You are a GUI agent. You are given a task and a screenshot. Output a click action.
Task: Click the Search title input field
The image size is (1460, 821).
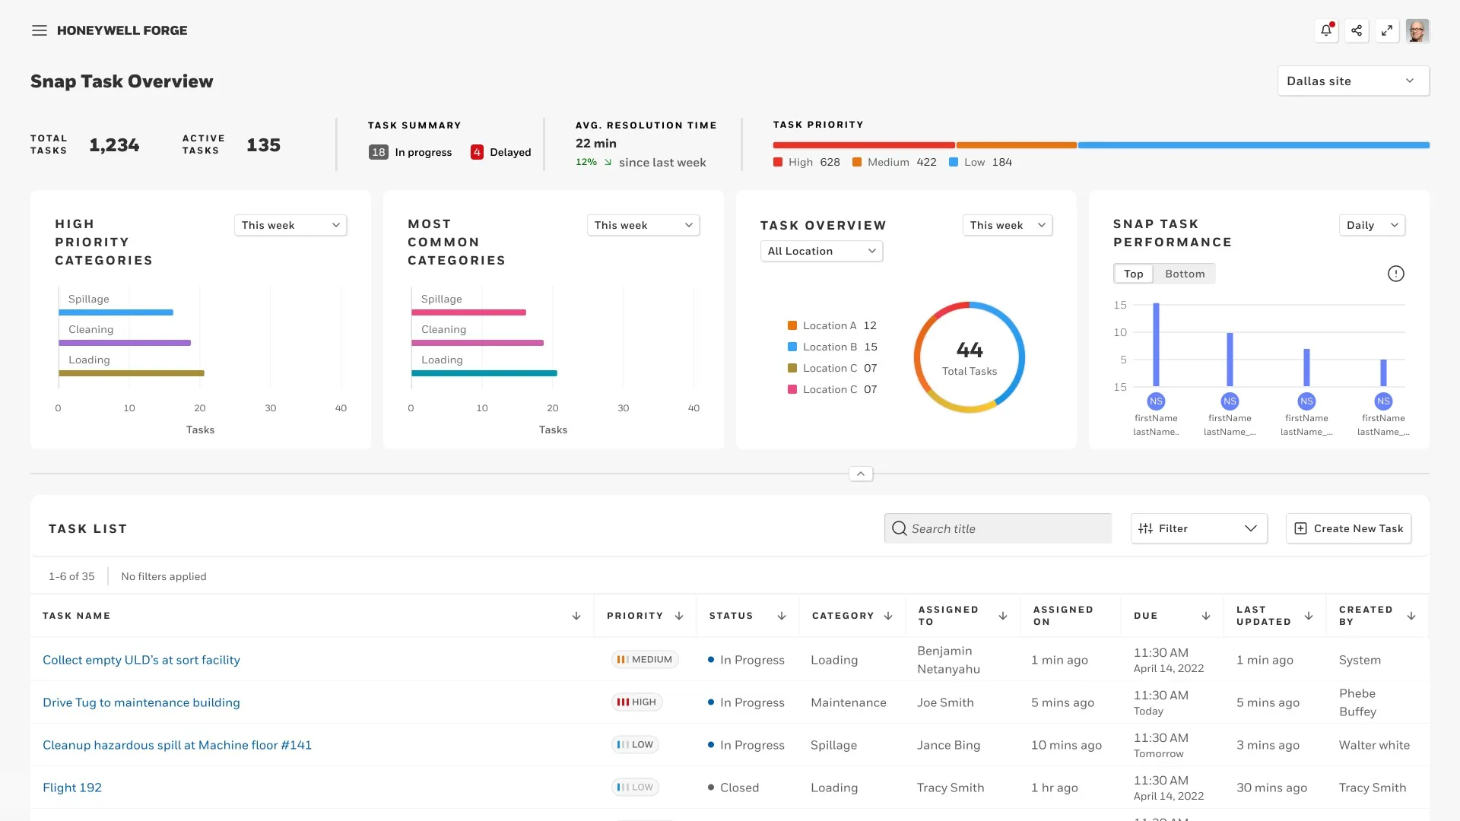coord(996,528)
